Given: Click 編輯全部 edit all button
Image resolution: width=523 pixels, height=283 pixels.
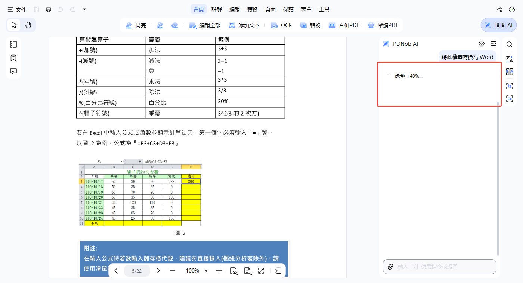Looking at the screenshot, I should 205,25.
